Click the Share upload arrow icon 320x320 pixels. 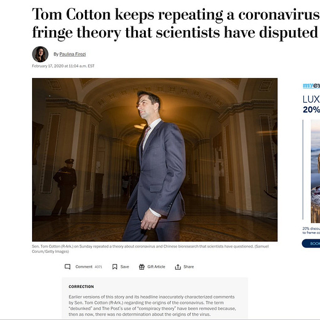coord(178,267)
